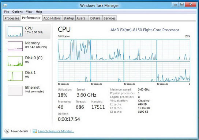Select the Disk 1 activity graph icon
This screenshot has height=140, width=199.
(x=15, y=76)
